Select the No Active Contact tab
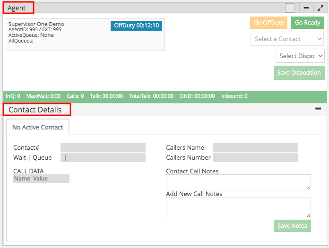The height and width of the screenshot is (248, 329). (37, 127)
